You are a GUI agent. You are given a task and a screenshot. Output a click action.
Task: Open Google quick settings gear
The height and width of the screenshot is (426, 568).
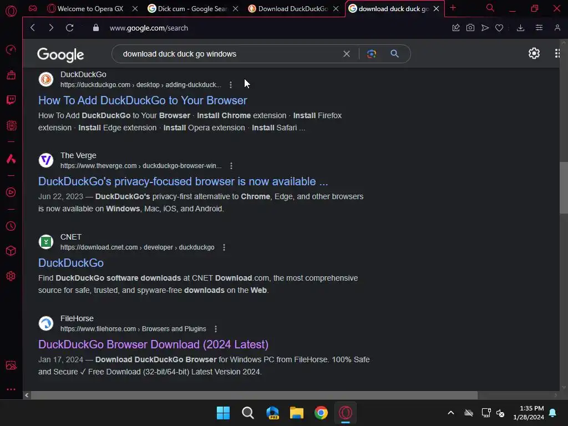point(534,53)
